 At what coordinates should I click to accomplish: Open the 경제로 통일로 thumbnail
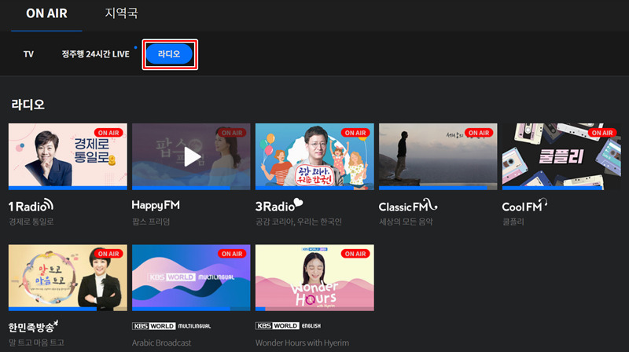click(x=68, y=157)
